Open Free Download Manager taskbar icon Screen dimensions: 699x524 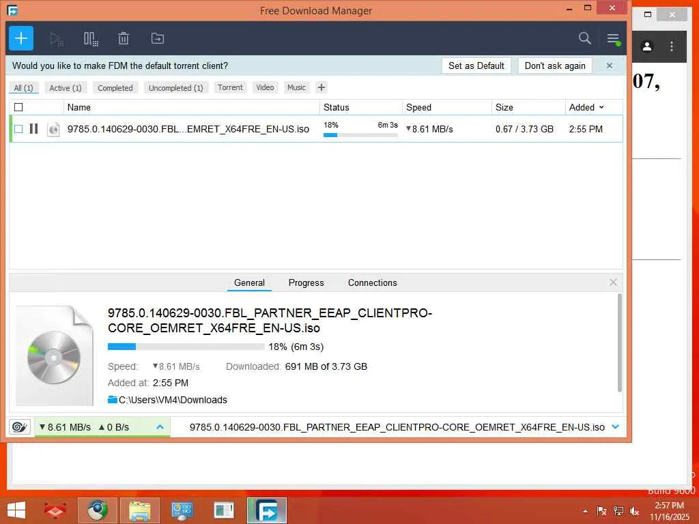click(267, 510)
